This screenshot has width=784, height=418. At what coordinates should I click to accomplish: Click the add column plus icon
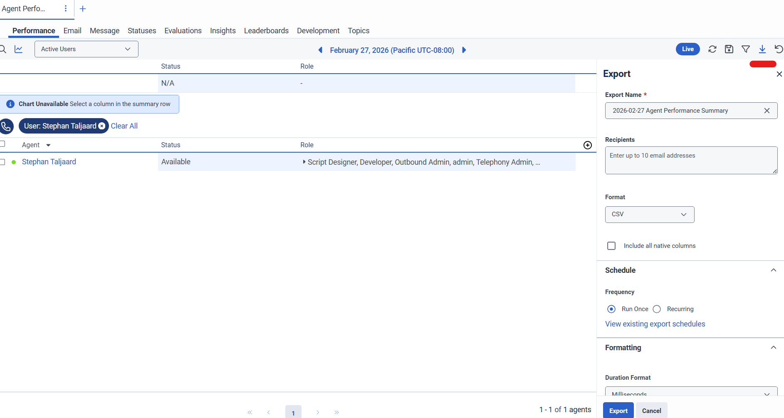click(x=587, y=145)
